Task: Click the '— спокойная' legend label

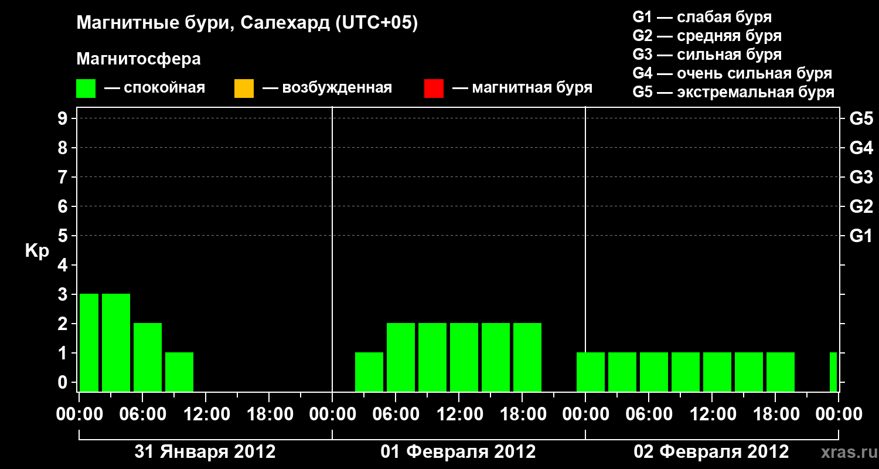Action: (155, 89)
